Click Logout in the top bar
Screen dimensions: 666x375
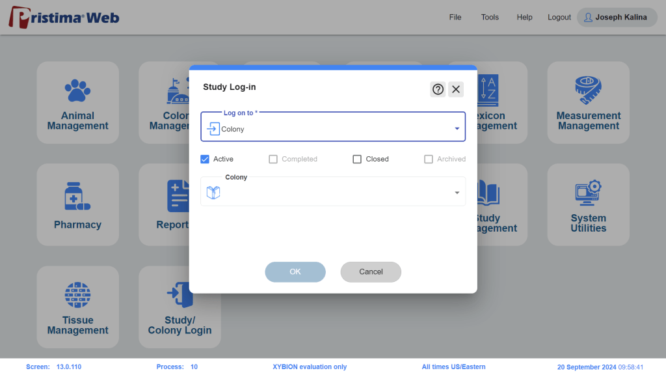pos(559,18)
